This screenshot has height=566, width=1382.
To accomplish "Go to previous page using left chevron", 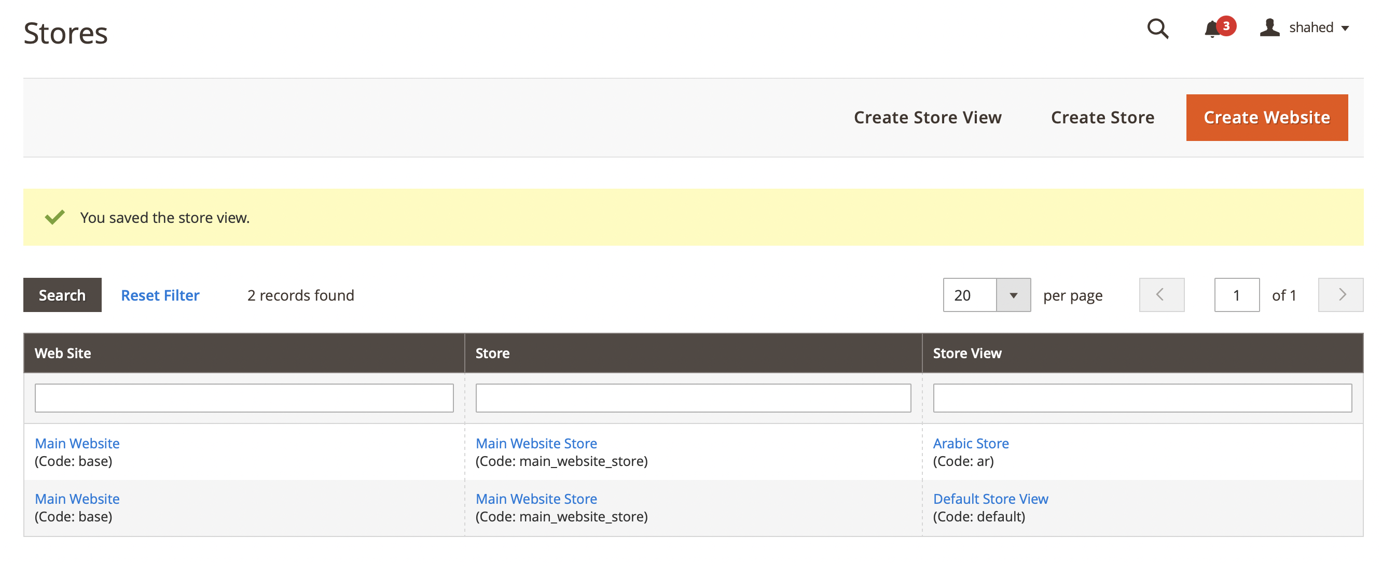I will pyautogui.click(x=1162, y=295).
